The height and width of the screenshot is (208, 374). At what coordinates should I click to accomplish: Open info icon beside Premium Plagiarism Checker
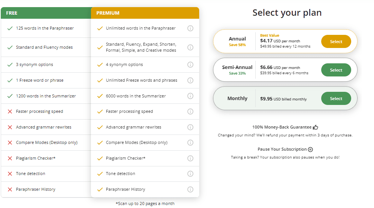(x=190, y=158)
